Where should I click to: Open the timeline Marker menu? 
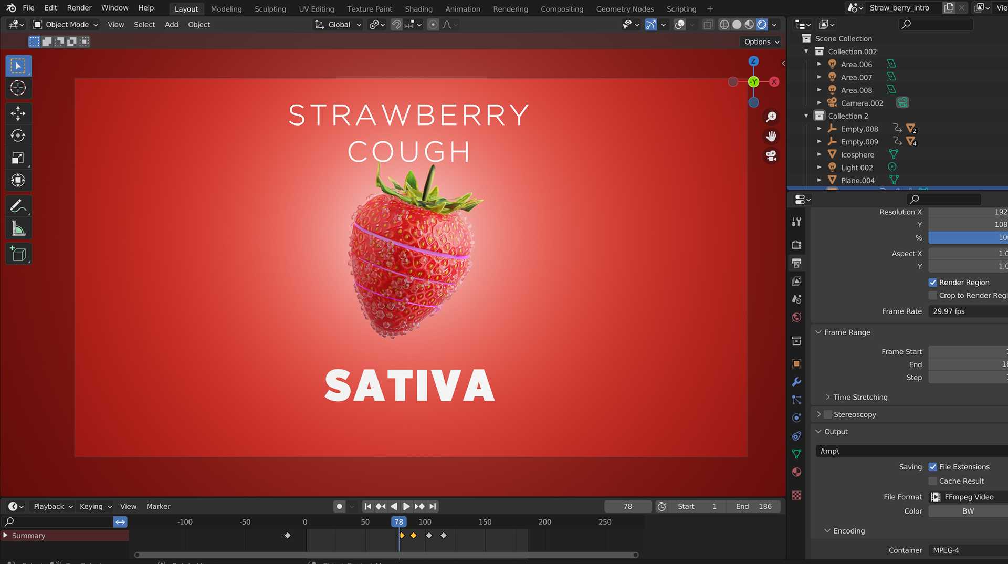pos(158,507)
